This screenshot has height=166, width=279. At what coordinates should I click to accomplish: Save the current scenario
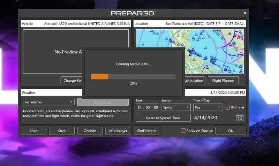pyautogui.click(x=62, y=131)
